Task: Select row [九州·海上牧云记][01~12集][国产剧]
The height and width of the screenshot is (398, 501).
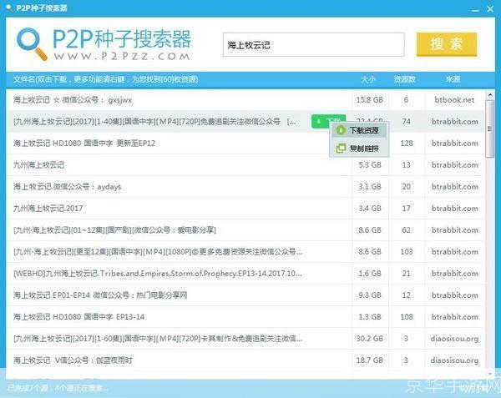Action: tap(245, 230)
